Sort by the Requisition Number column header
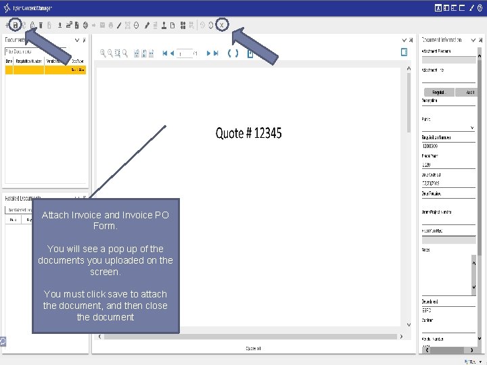487x365 pixels. [29, 61]
